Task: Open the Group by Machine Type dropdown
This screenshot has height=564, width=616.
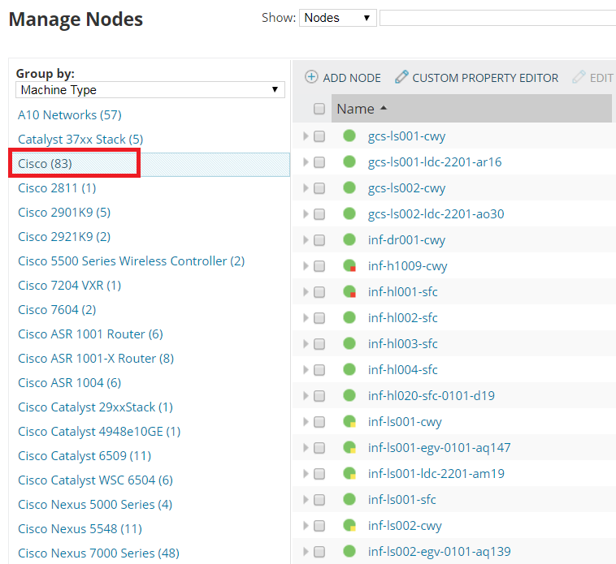Action: click(x=150, y=90)
